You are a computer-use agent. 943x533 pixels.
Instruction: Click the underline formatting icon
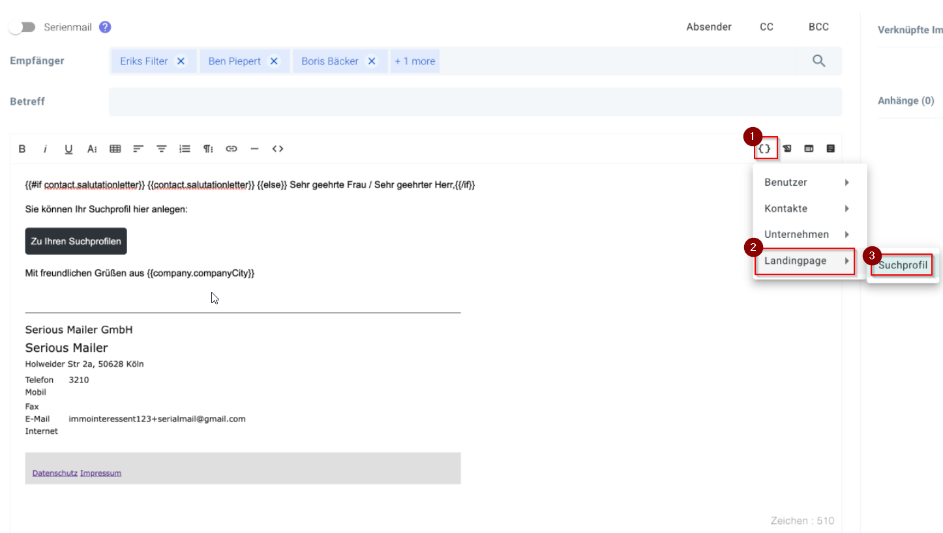pyautogui.click(x=68, y=149)
